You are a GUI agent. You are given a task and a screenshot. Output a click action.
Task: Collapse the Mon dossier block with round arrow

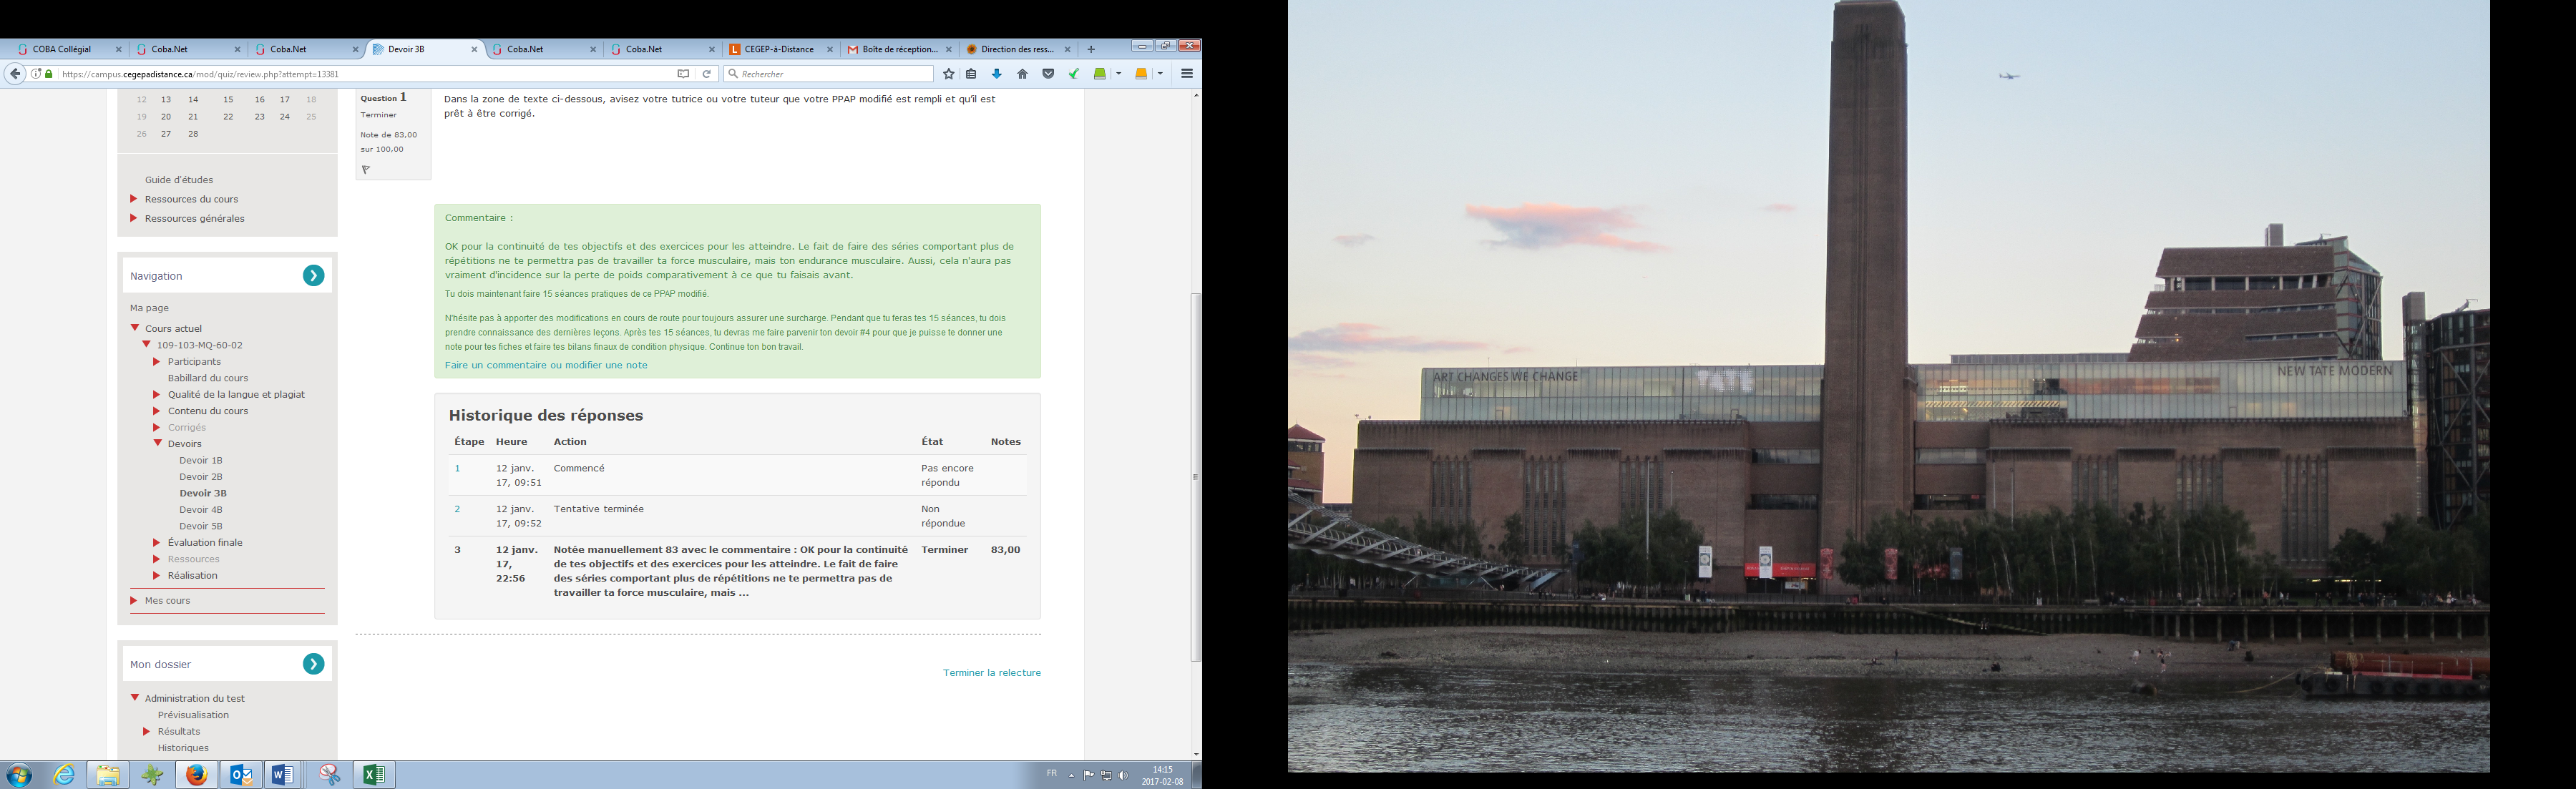[313, 664]
